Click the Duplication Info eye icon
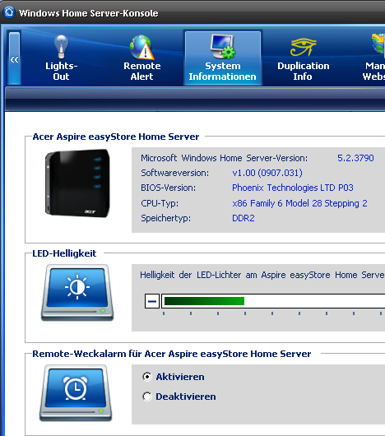This screenshot has height=436, width=385. click(304, 47)
